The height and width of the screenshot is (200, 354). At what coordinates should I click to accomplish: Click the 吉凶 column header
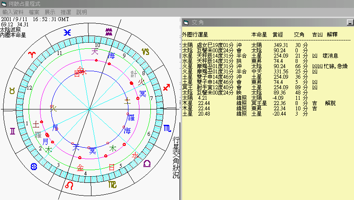pyautogui.click(x=317, y=35)
